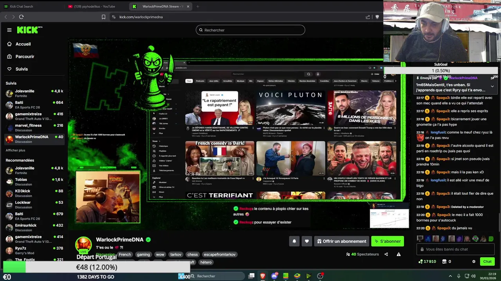The image size is (501, 281).
Task: Open Discord from taskbar
Action: point(274,276)
